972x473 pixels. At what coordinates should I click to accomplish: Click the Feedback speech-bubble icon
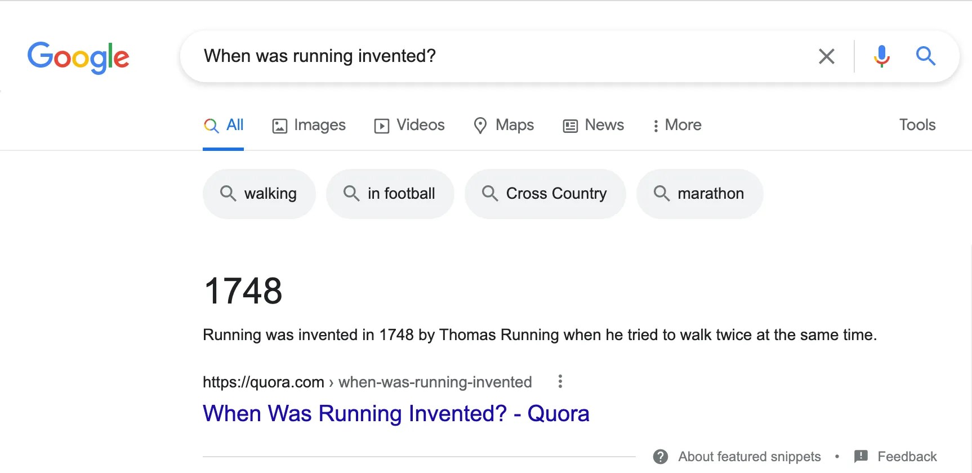[x=860, y=456]
